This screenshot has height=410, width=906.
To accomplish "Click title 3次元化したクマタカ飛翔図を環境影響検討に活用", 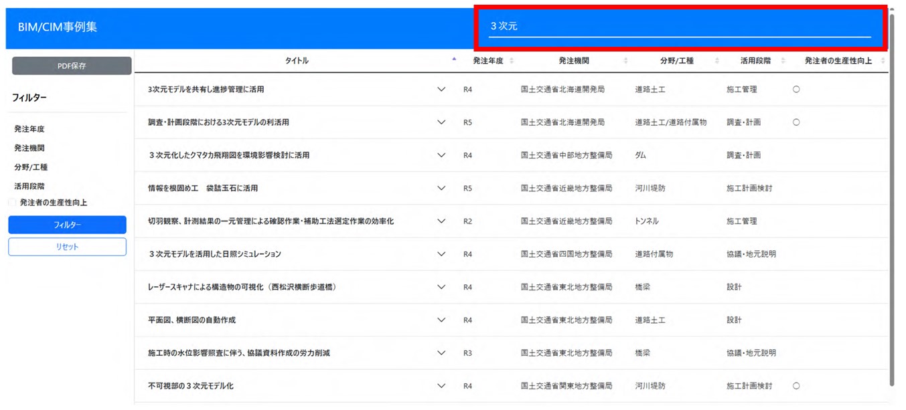I will click(229, 155).
